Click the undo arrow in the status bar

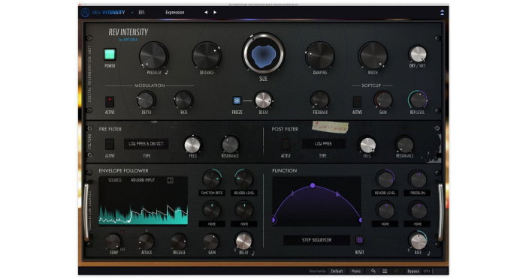(x=373, y=271)
